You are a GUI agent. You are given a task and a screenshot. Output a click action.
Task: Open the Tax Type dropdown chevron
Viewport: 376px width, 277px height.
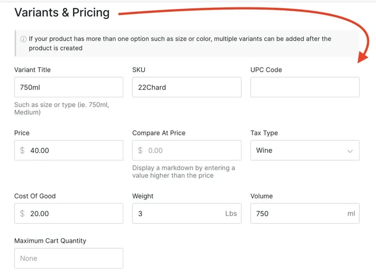tap(350, 151)
